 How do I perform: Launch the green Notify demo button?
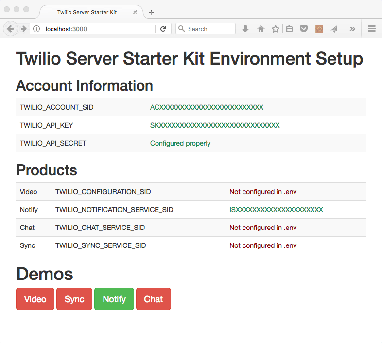point(114,299)
